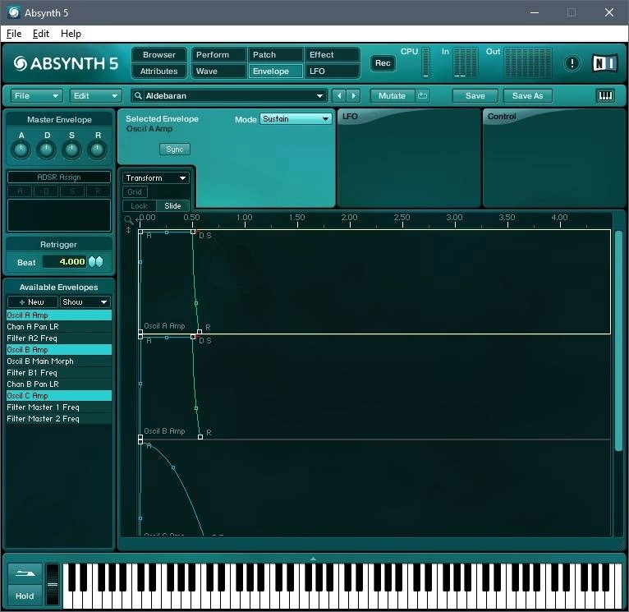Open the toolbar File dropdown

[36, 95]
